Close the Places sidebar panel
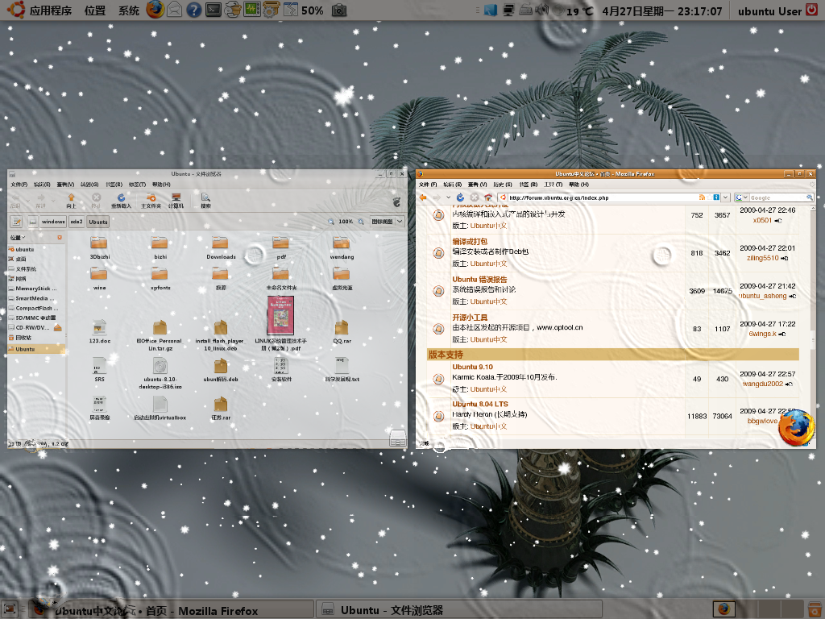The height and width of the screenshot is (619, 825). pyautogui.click(x=60, y=238)
